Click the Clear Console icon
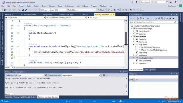This screenshot has width=183, height=103. 104,75
